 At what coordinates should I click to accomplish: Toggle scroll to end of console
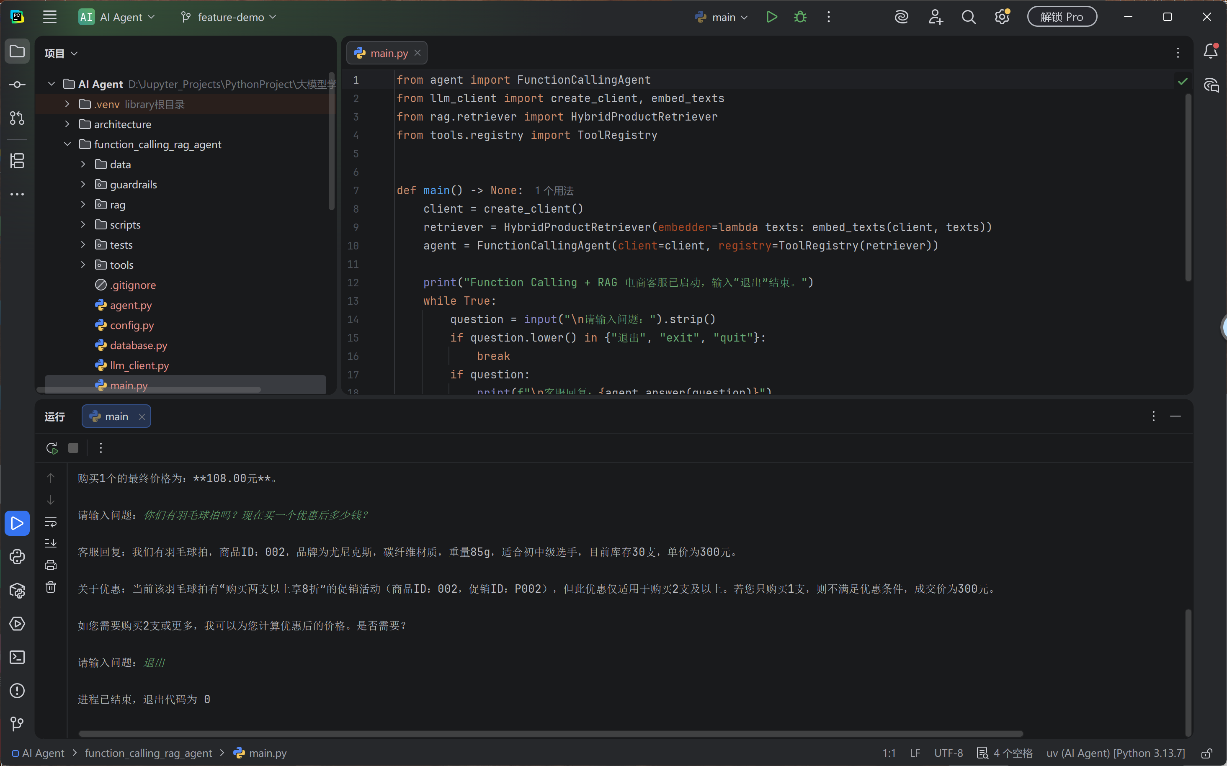pos(51,544)
